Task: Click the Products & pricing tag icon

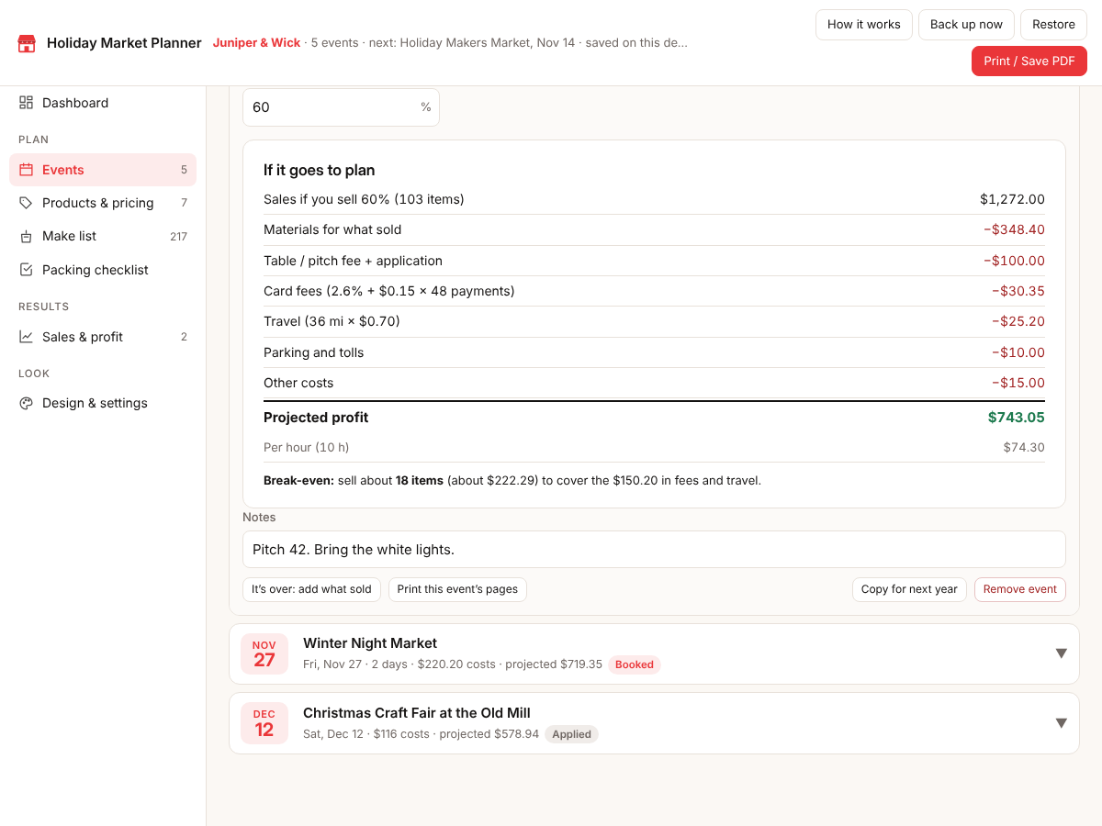Action: (26, 203)
